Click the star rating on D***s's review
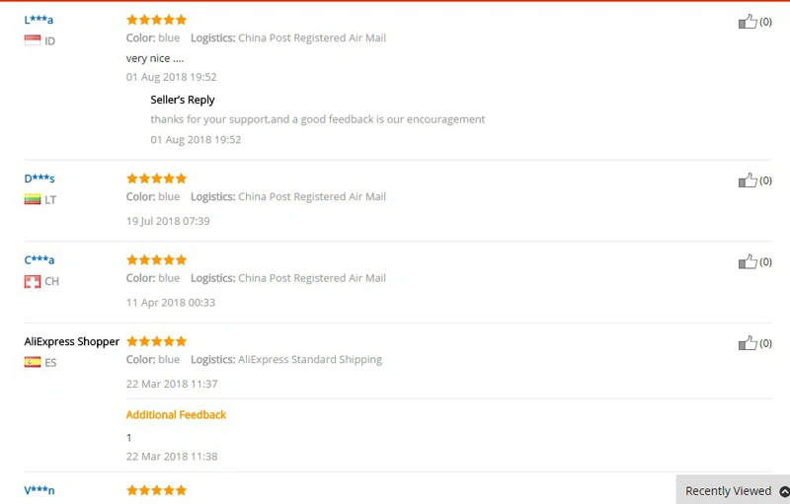The height and width of the screenshot is (504, 790). 156,179
